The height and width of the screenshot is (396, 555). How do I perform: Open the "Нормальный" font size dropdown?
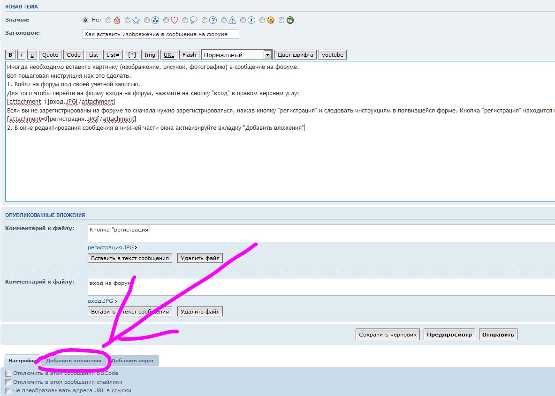tap(236, 55)
